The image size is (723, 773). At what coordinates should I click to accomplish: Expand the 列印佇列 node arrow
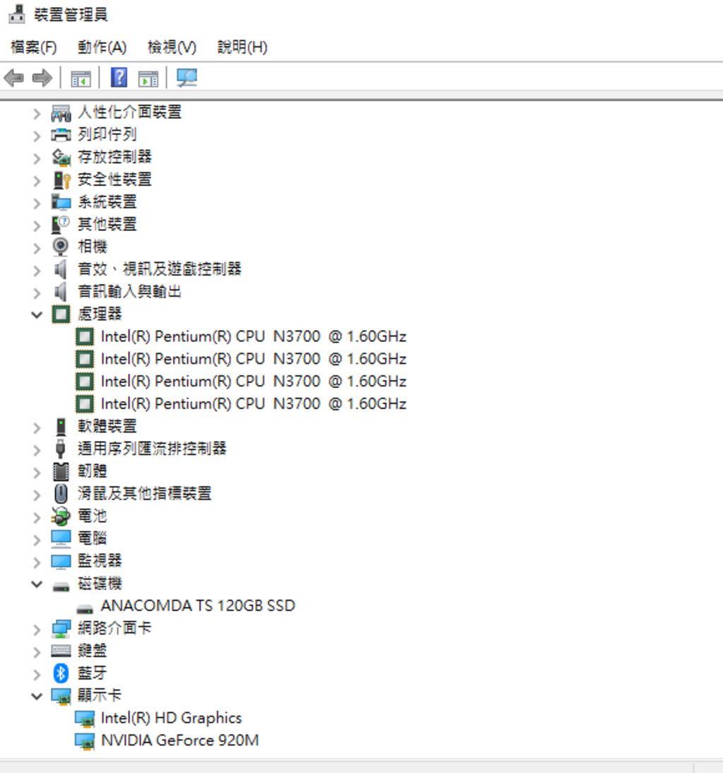37,136
